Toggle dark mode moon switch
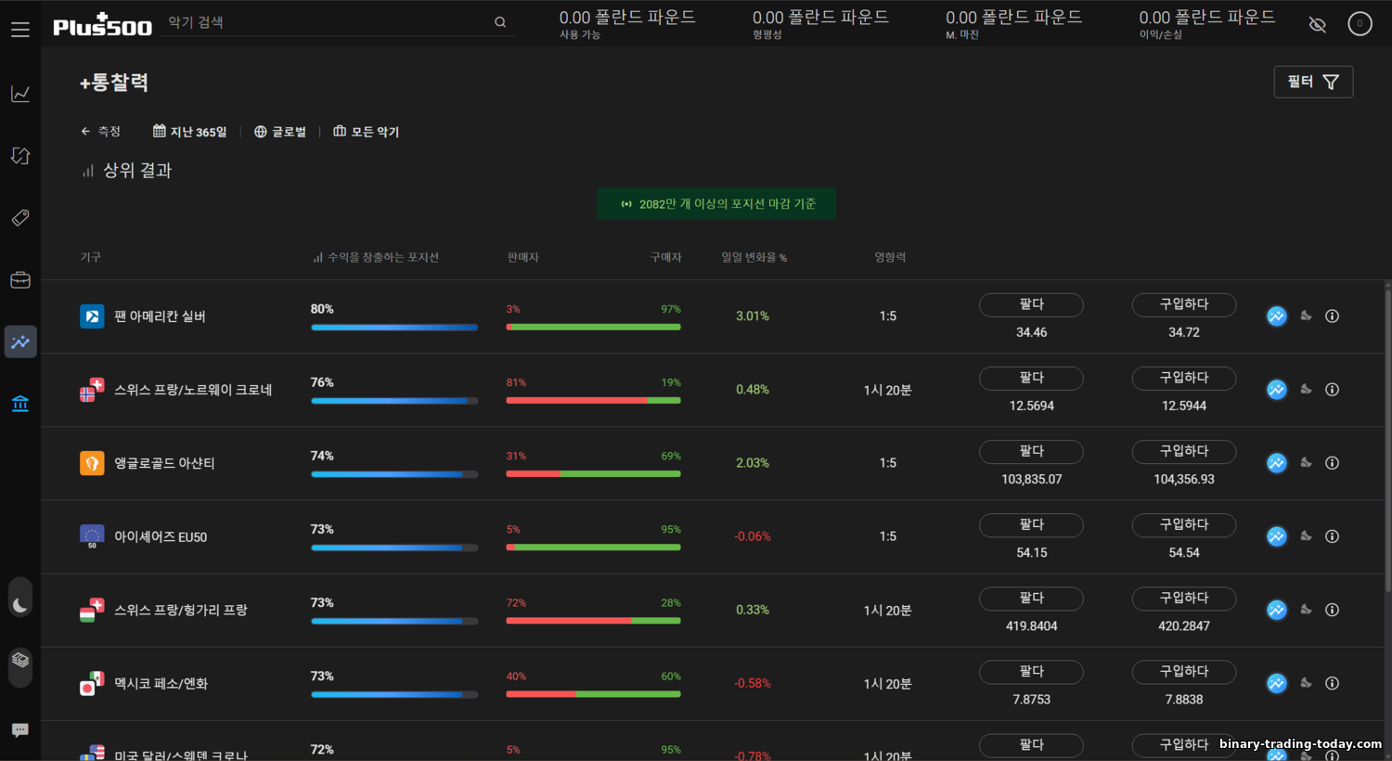The width and height of the screenshot is (1392, 761). point(20,605)
